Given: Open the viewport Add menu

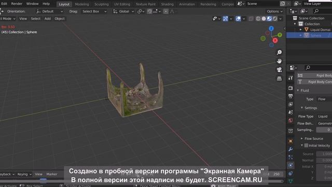Looking at the screenshot, I should pyautogui.click(x=47, y=19).
